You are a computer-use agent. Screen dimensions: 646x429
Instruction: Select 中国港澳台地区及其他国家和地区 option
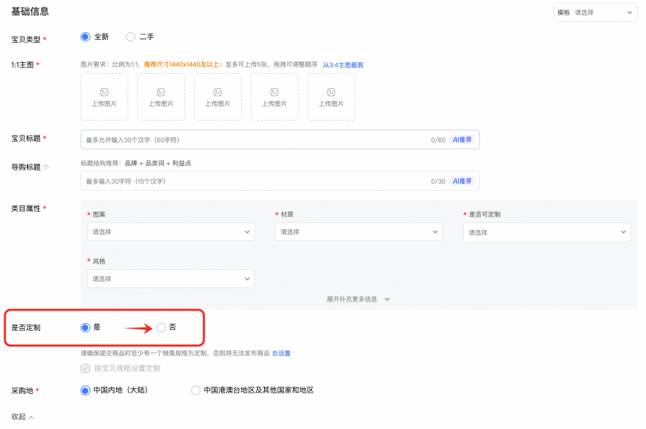[x=195, y=390]
